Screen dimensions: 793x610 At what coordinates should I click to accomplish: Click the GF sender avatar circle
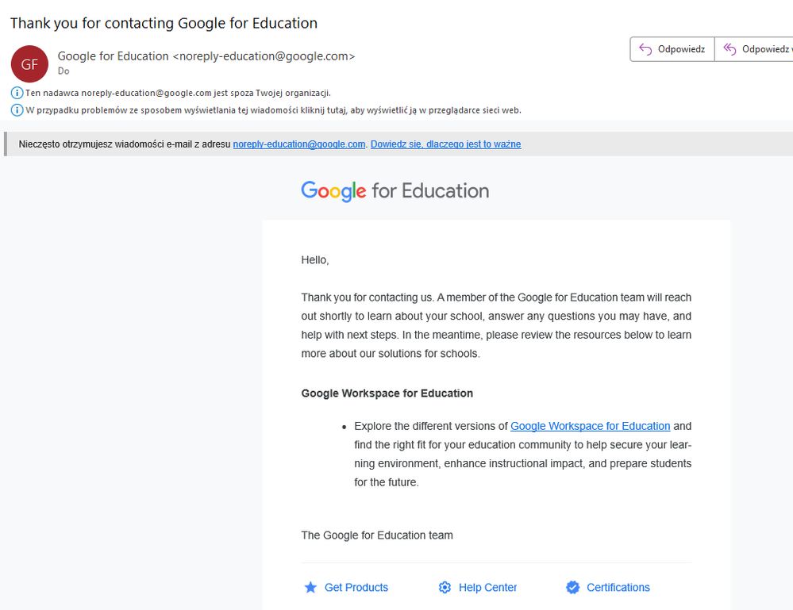click(29, 64)
